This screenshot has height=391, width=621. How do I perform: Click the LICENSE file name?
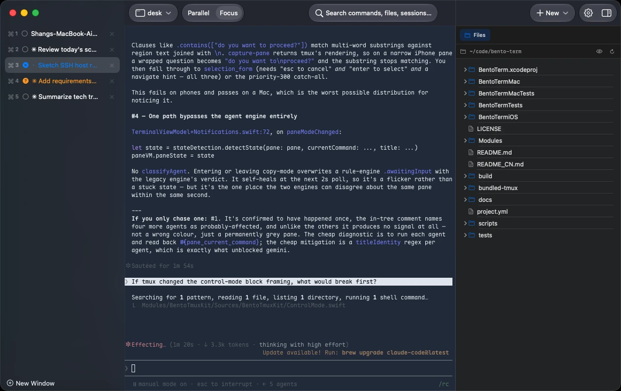(489, 129)
